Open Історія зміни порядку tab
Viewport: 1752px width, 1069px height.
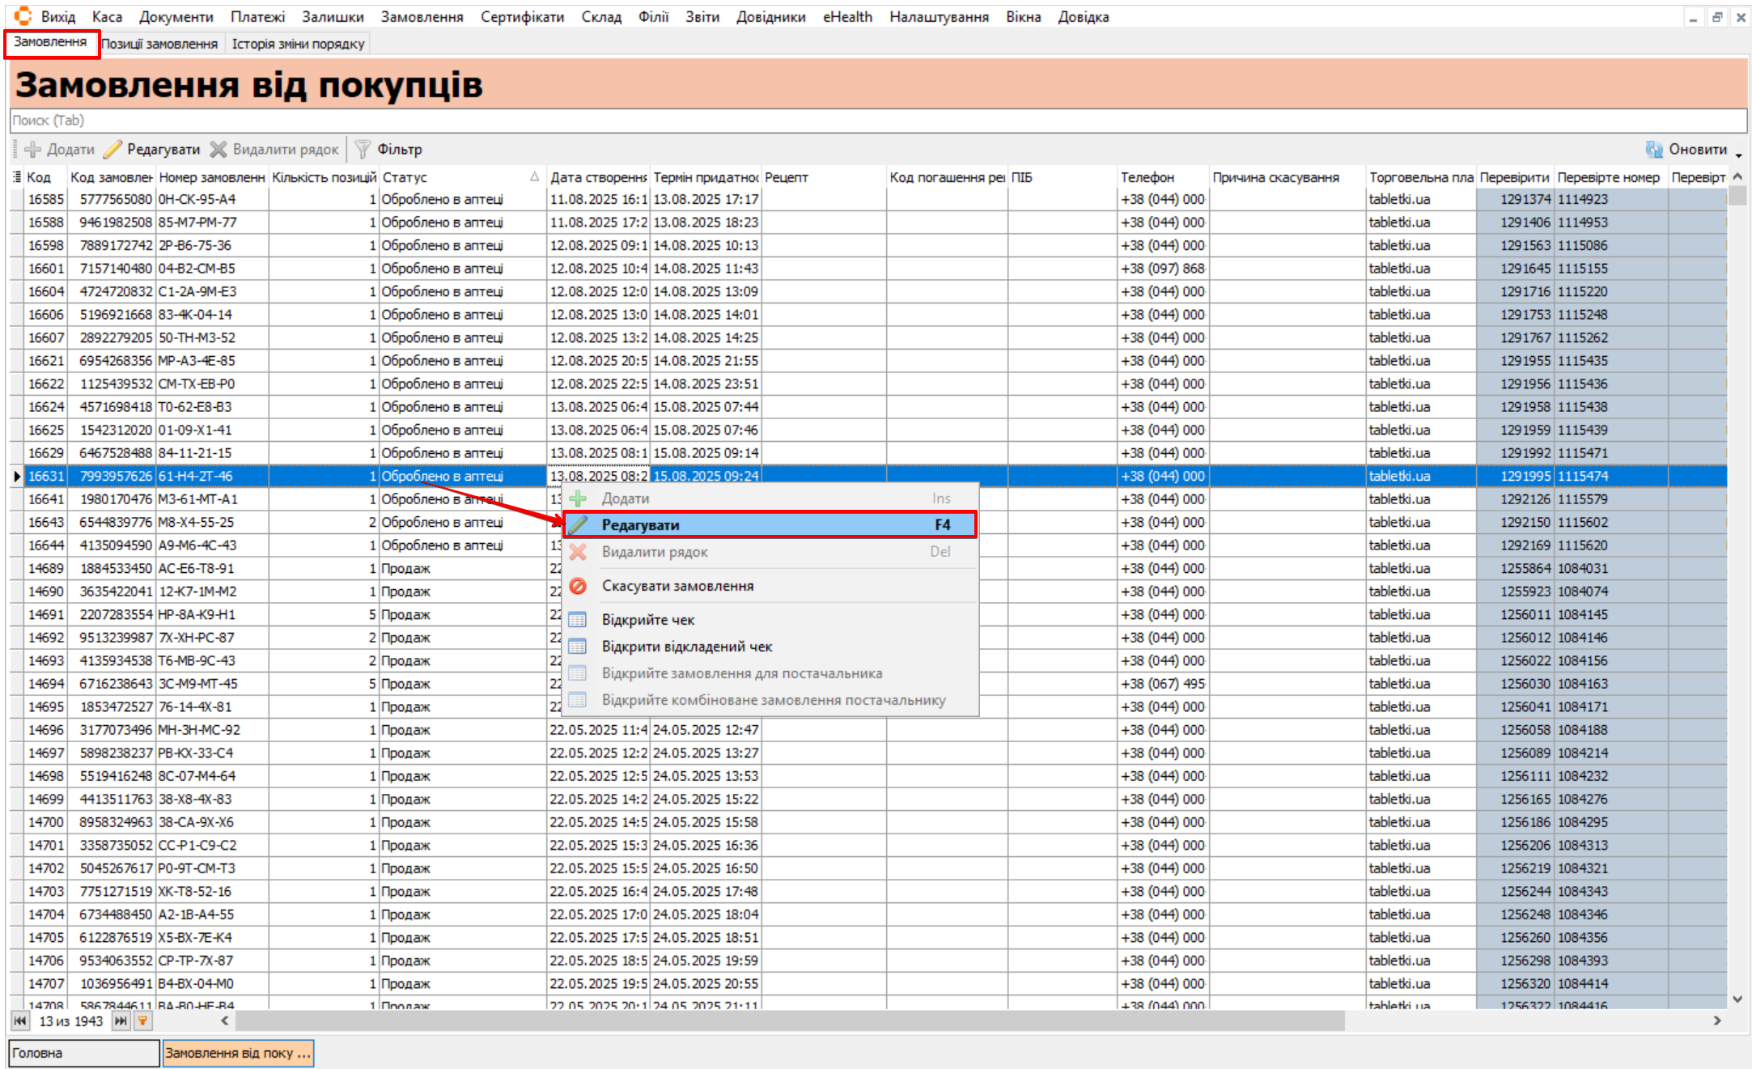pos(298,44)
